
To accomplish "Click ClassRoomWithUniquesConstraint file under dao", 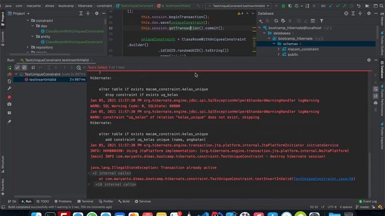I will (x=72, y=31).
